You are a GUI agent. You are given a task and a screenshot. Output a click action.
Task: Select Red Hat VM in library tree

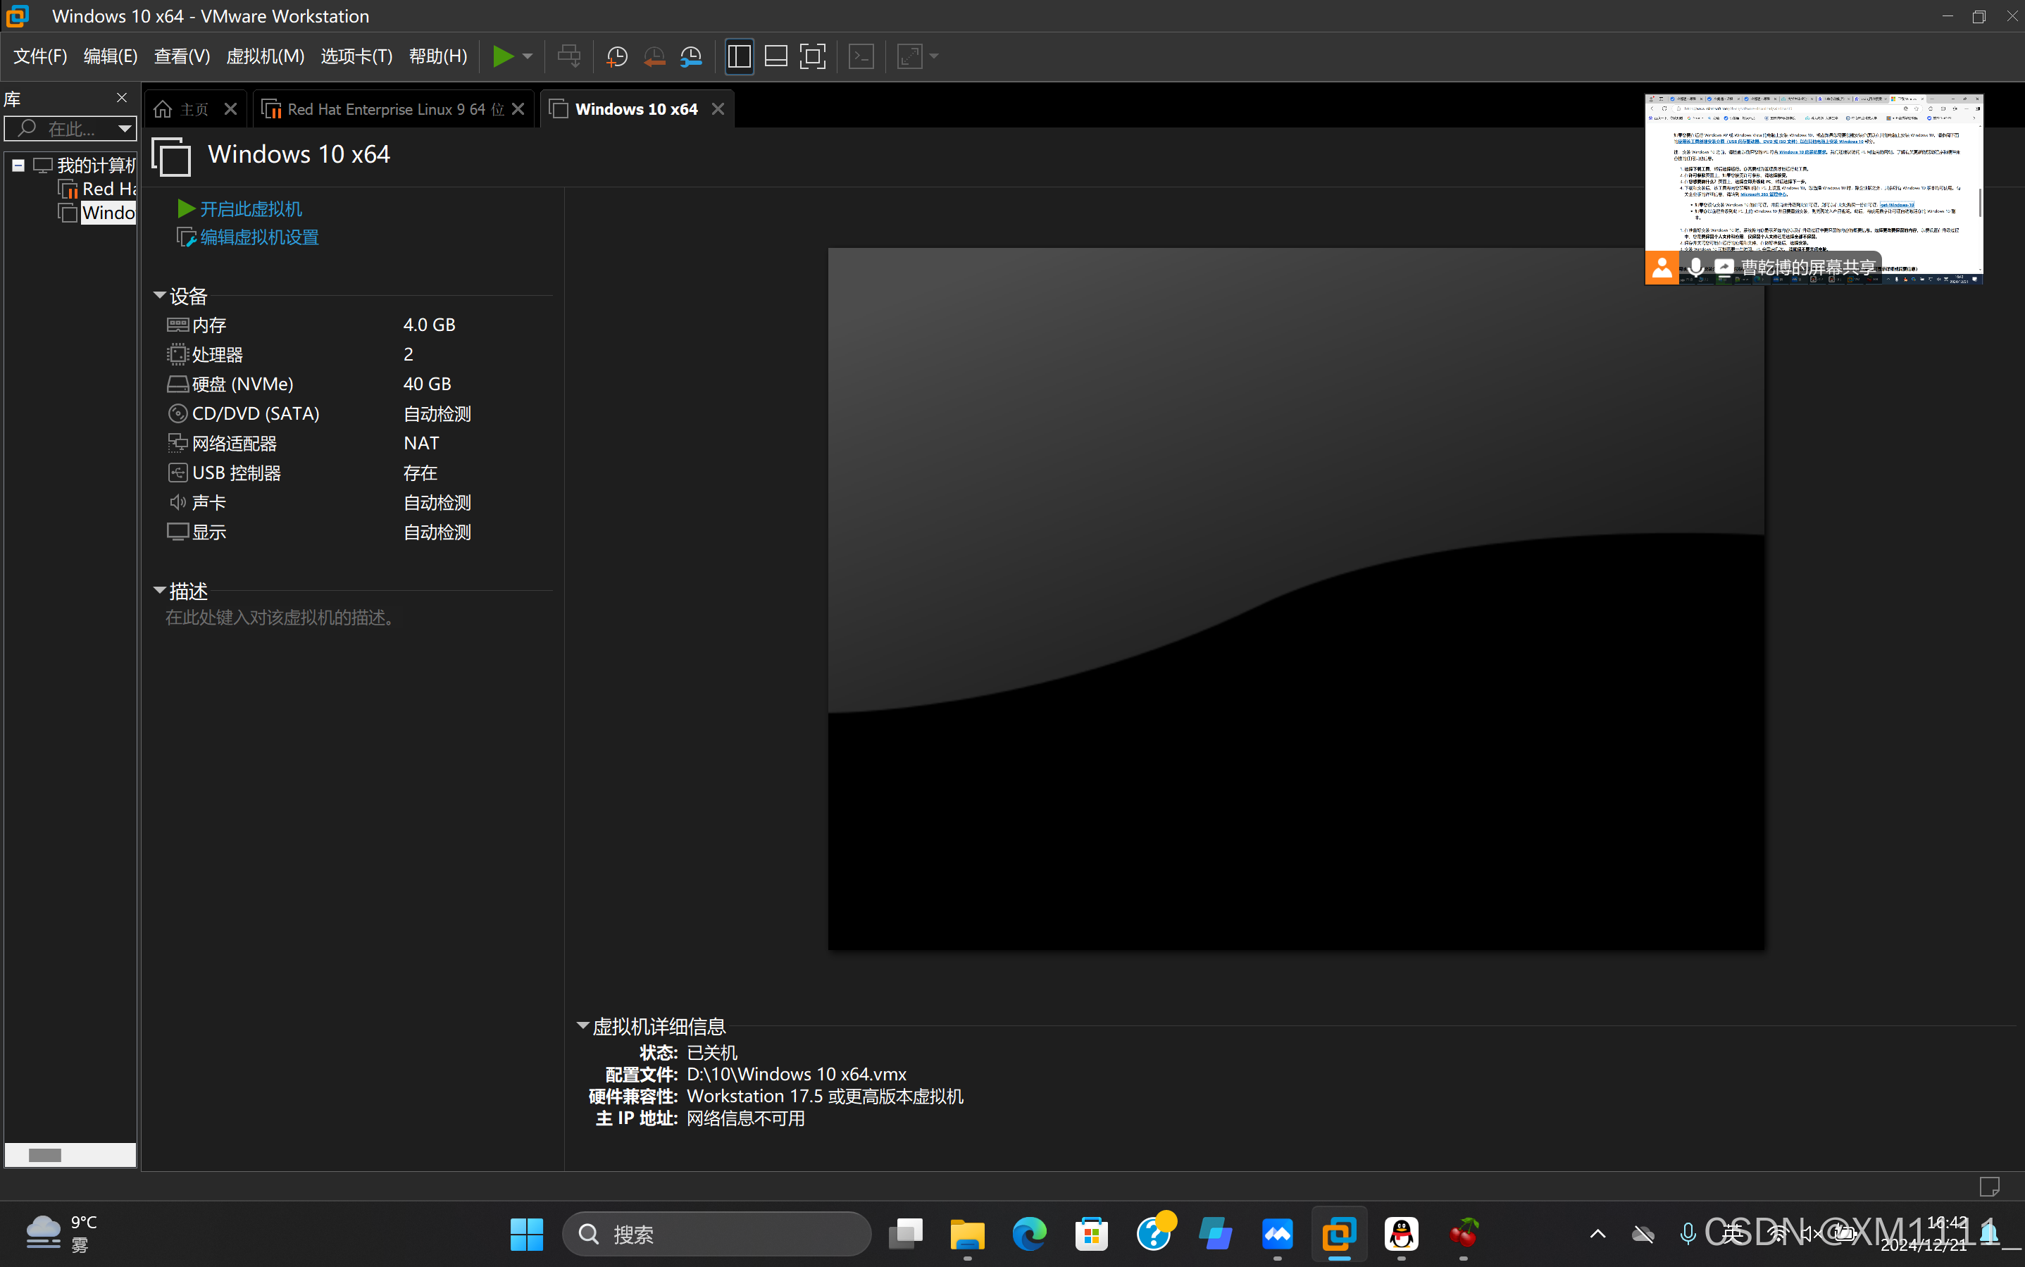97,189
